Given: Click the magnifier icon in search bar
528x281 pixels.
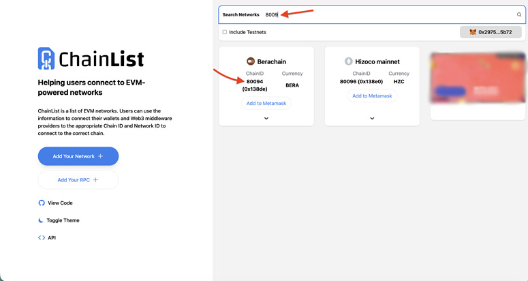Looking at the screenshot, I should (519, 14).
